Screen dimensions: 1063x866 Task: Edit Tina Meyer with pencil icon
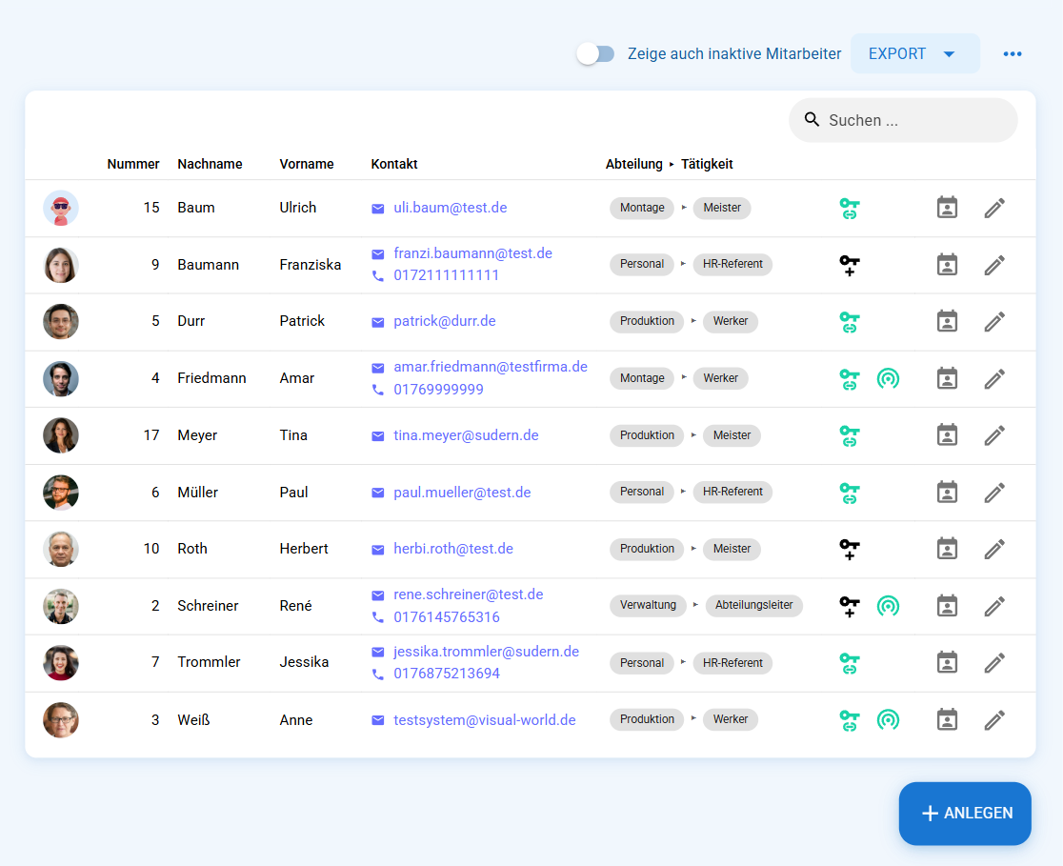click(x=993, y=435)
